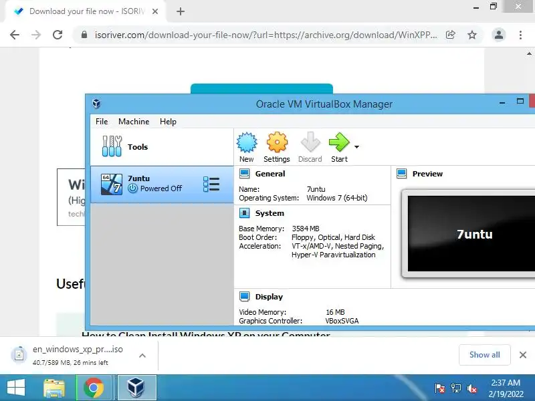
Task: Switch to VirtualBox on the taskbar
Action: coord(136,388)
